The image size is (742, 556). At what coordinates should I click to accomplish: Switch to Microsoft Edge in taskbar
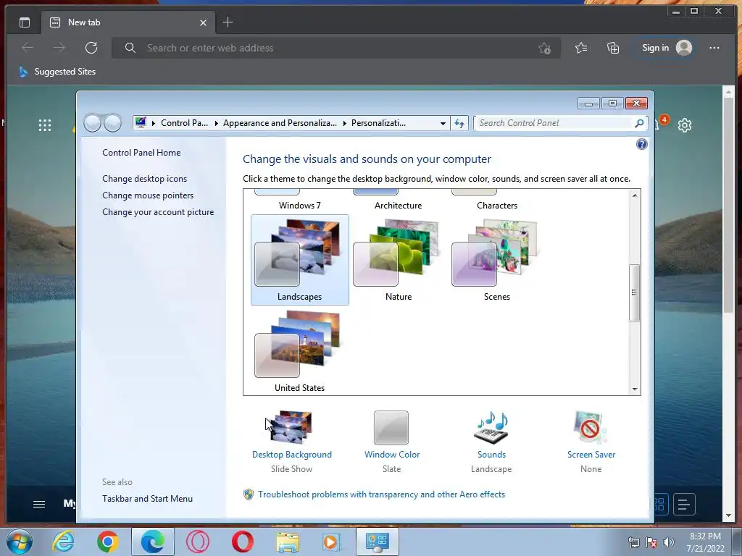pos(153,542)
